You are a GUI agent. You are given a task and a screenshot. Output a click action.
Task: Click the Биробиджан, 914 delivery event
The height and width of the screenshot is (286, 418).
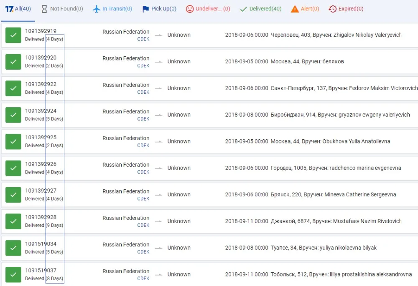(340, 115)
